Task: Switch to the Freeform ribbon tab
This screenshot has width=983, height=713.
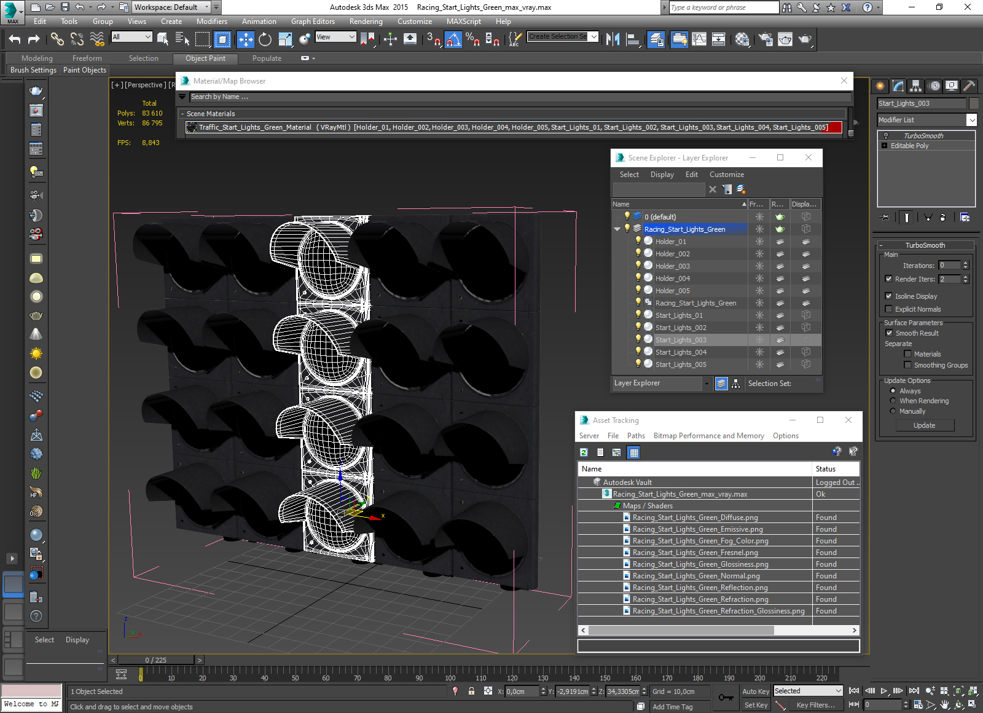Action: tap(87, 58)
